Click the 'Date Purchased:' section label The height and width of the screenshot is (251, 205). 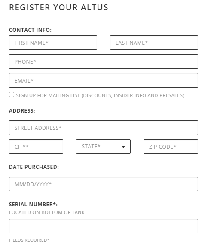pos(34,167)
